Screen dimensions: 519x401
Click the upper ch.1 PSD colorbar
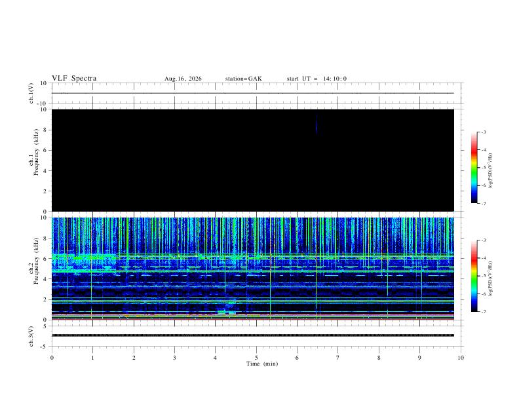474,168
